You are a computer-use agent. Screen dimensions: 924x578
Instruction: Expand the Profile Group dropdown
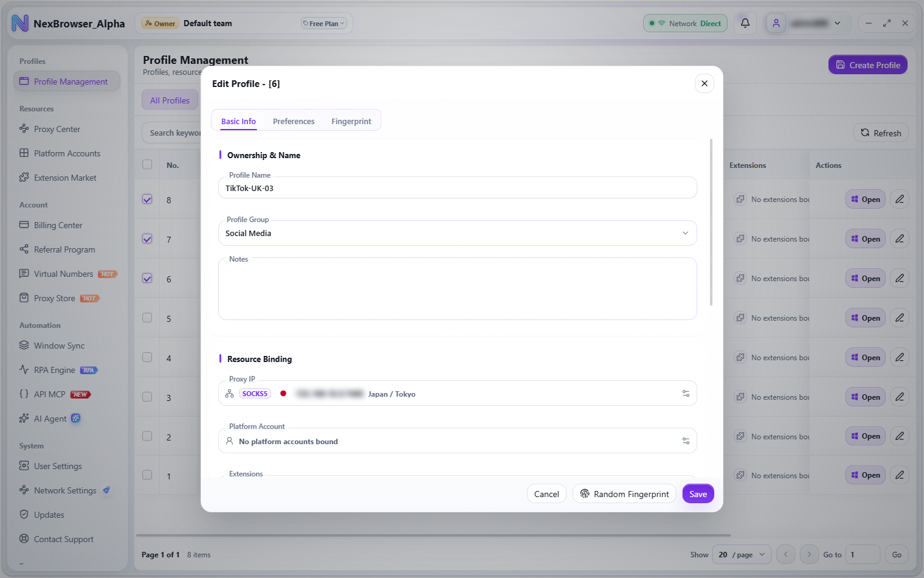click(457, 233)
